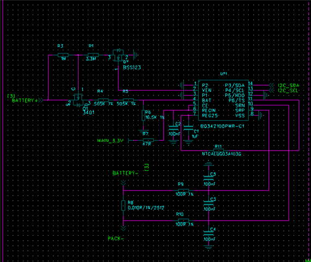Click the MAIN_3.3V net label
Viewport: 311px width, 262px height.
point(110,140)
